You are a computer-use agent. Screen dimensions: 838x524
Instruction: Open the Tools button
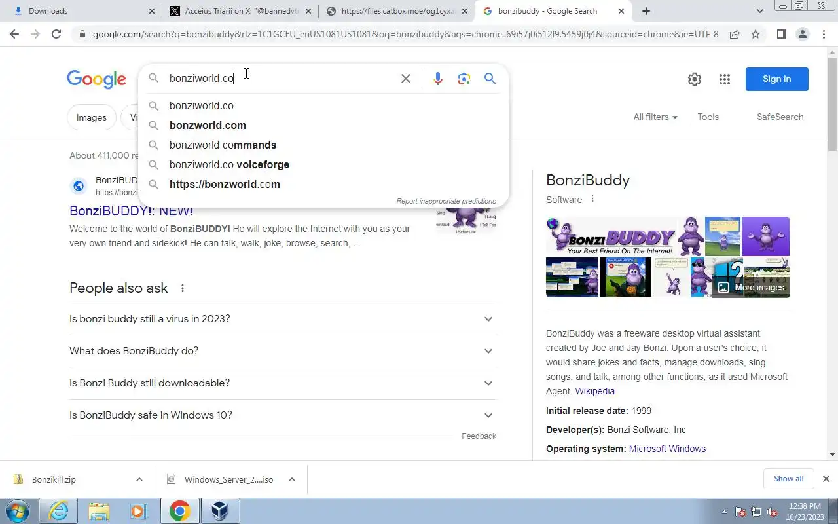coord(708,117)
